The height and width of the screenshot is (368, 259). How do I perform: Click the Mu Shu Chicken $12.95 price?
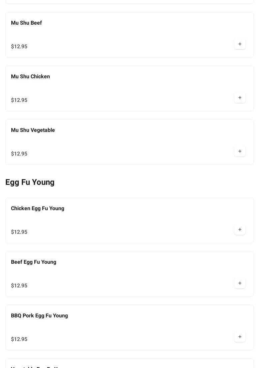pyautogui.click(x=19, y=100)
